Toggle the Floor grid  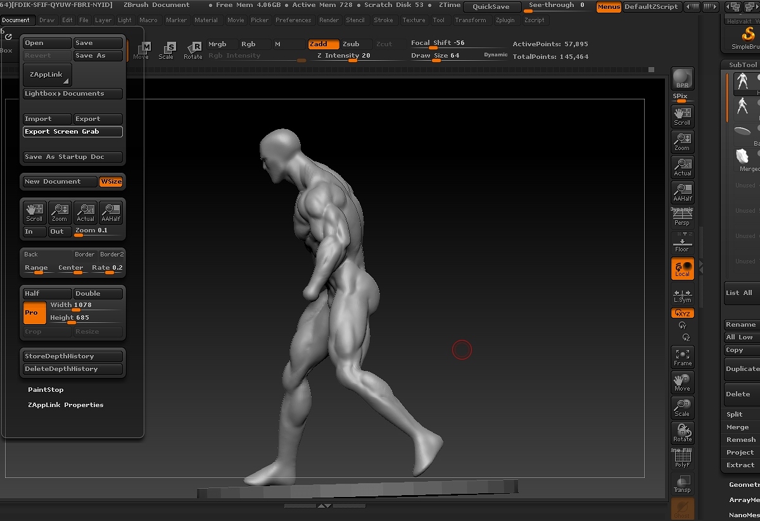pyautogui.click(x=682, y=243)
